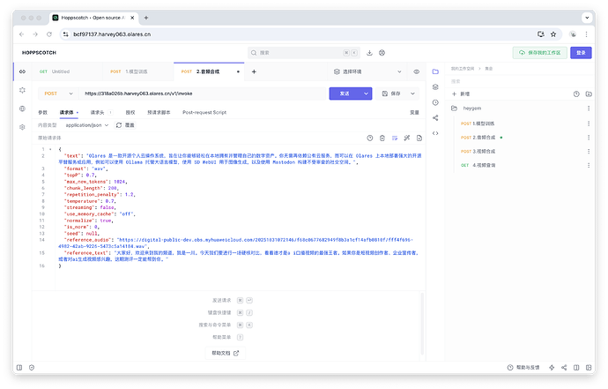
Task: Click the magic wand prettify icon
Action: point(406,138)
